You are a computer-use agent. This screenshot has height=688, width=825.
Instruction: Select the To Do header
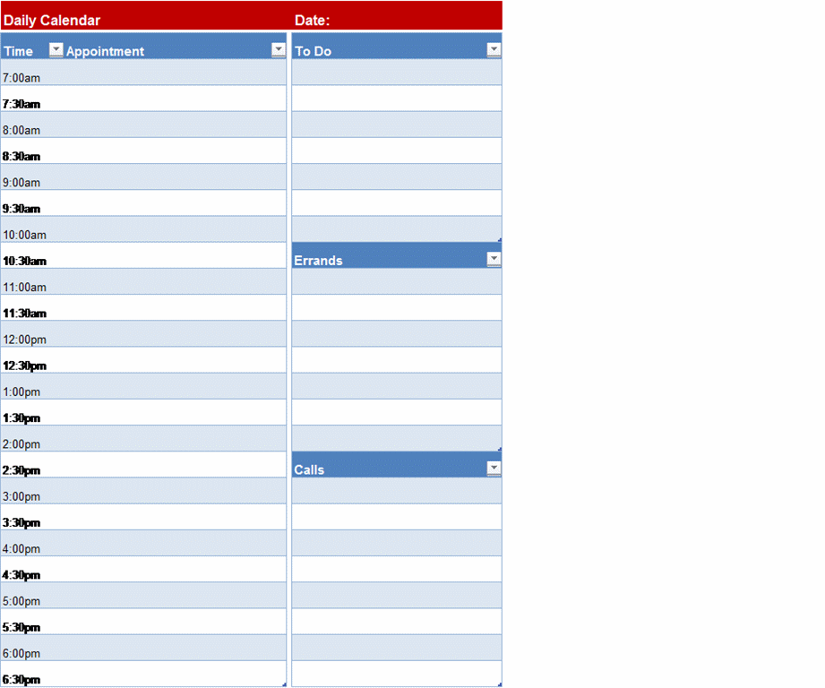tap(397, 46)
